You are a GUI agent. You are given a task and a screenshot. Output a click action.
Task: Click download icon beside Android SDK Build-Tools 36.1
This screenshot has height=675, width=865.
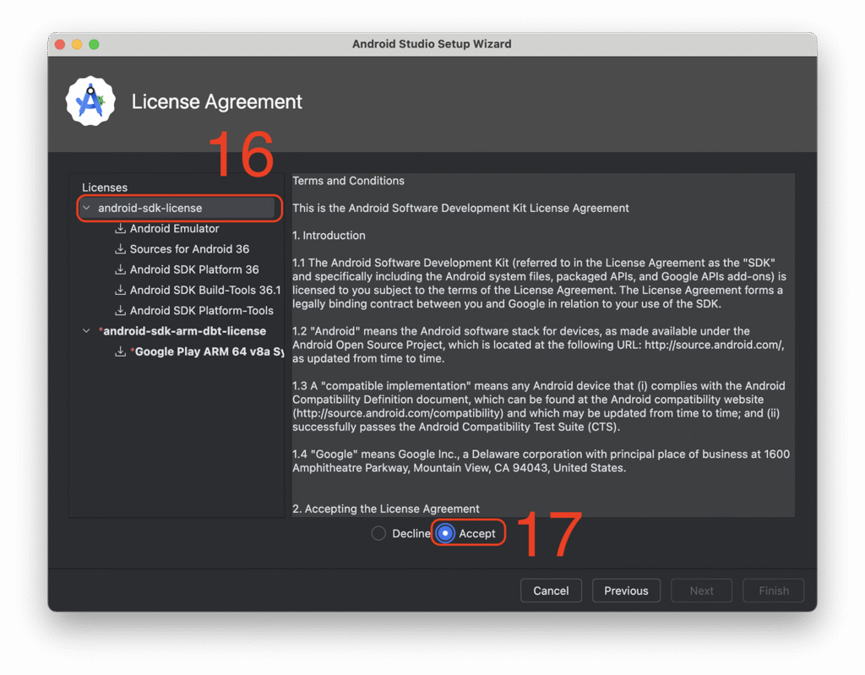pos(121,290)
